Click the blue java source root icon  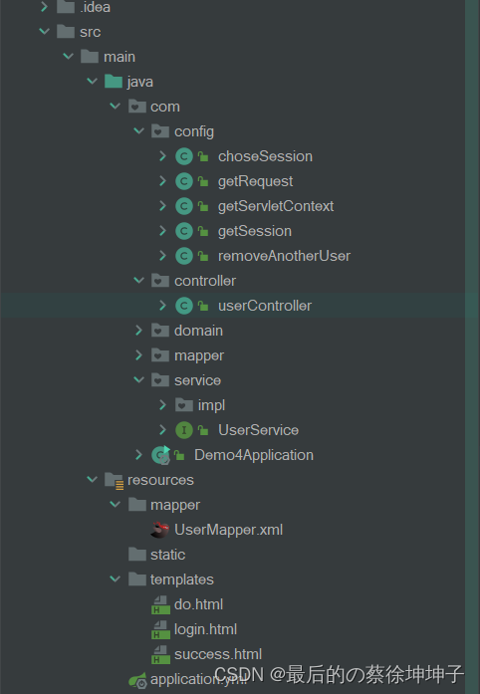click(x=114, y=81)
